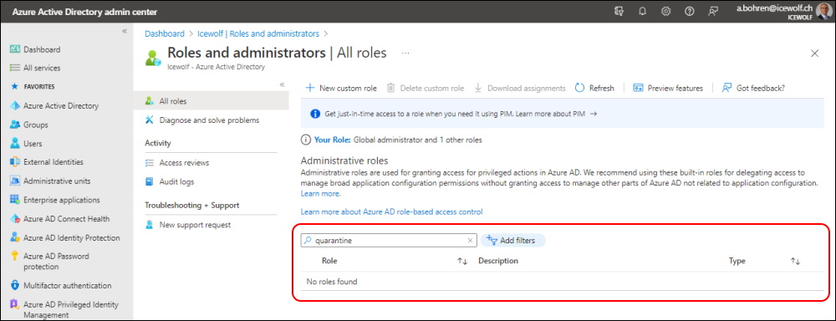This screenshot has width=836, height=321.
Task: Click the Groups icon in sidebar
Action: [x=15, y=125]
